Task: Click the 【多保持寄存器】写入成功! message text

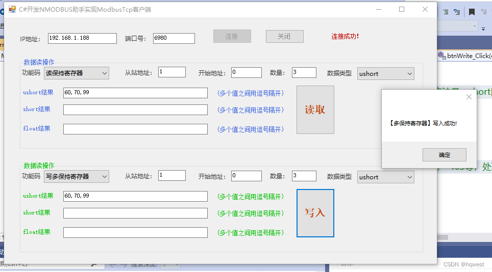Action: coord(423,123)
